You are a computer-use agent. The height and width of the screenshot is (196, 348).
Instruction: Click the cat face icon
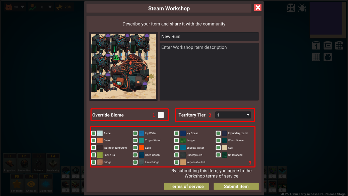point(9,7)
